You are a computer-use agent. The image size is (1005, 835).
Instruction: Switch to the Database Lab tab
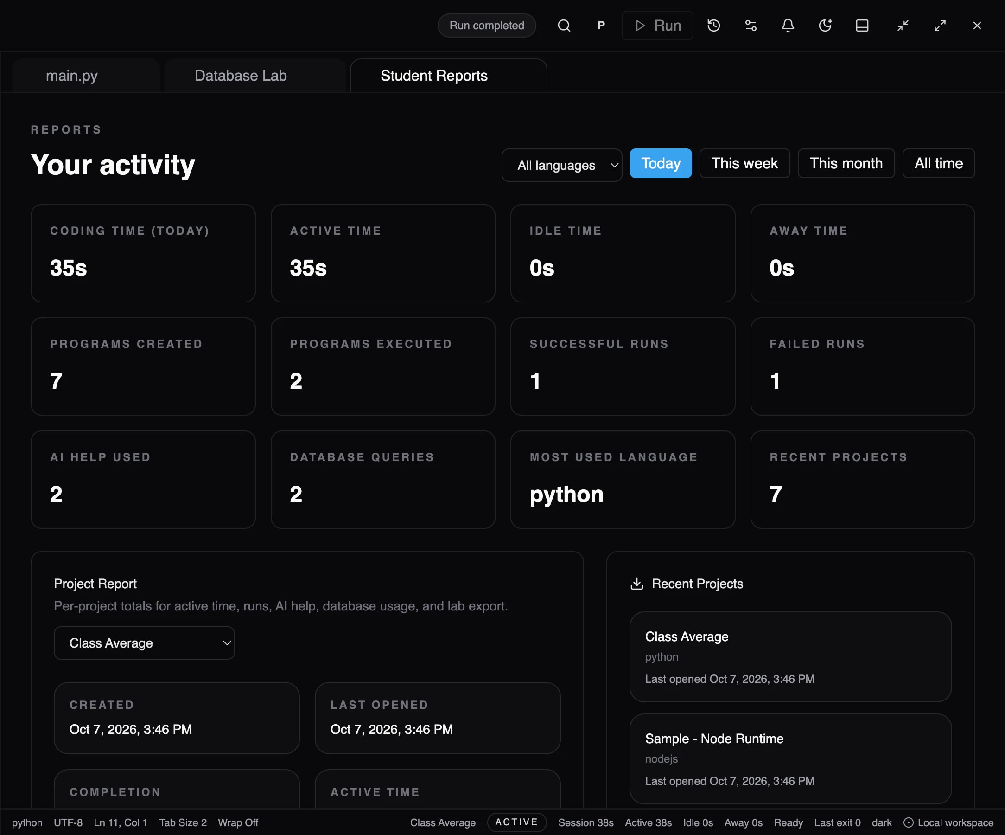pyautogui.click(x=254, y=76)
